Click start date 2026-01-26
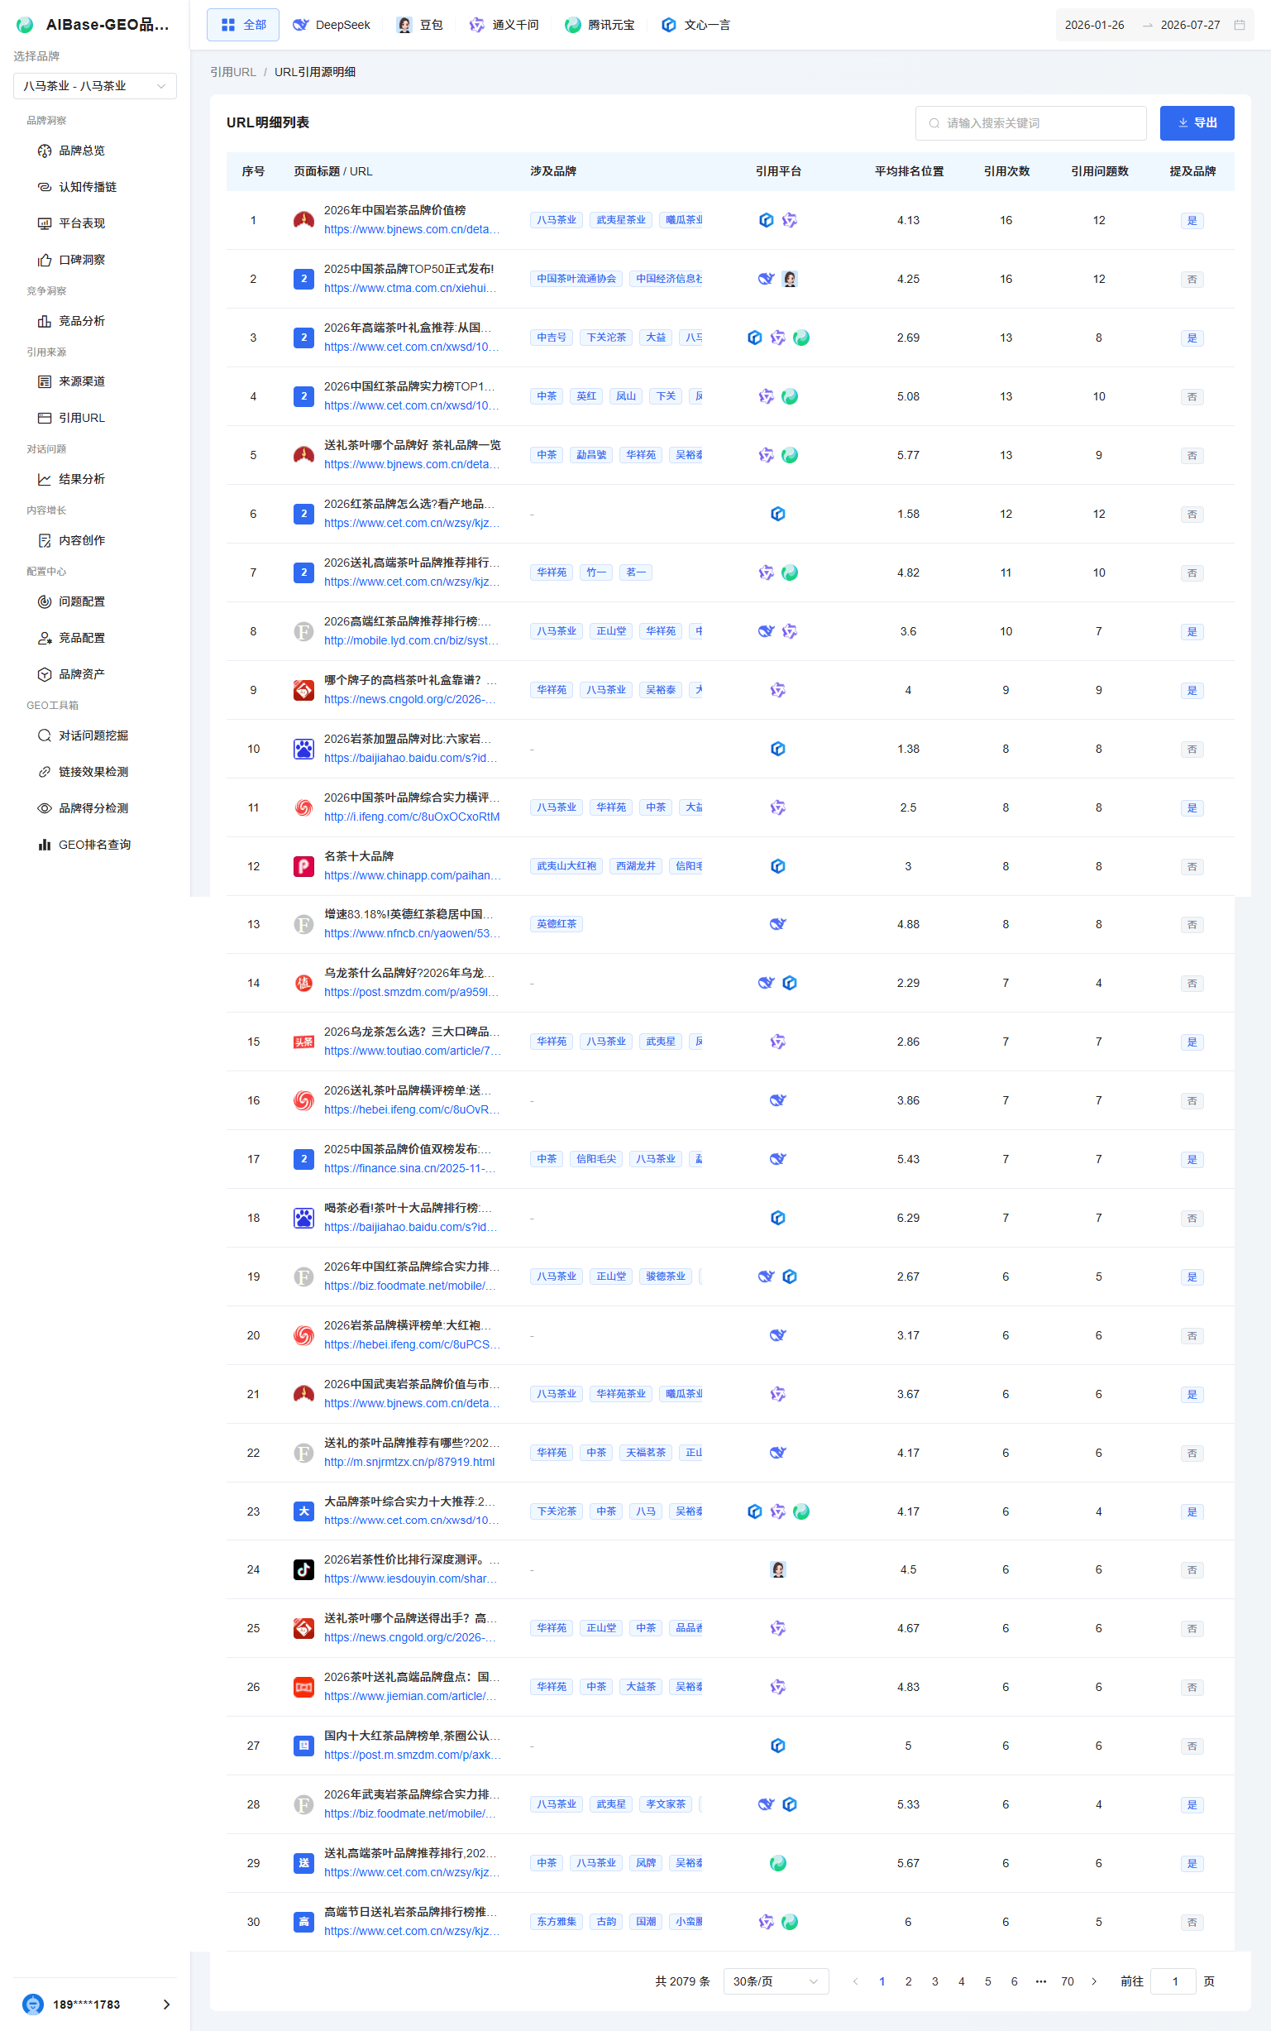 coord(1095,25)
